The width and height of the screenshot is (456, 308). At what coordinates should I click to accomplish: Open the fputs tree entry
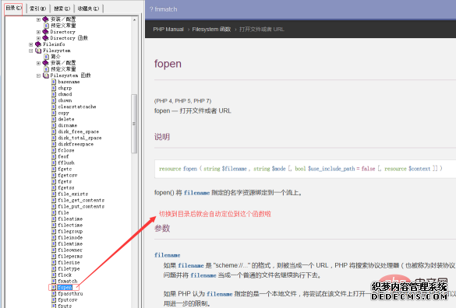click(x=65, y=306)
